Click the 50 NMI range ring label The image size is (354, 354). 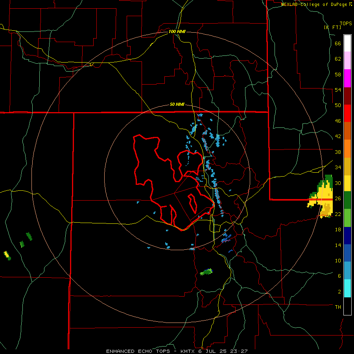click(177, 104)
